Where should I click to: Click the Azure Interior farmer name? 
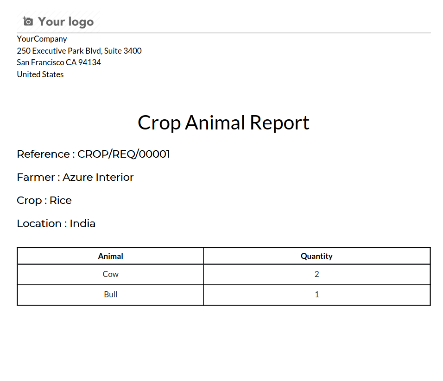[x=98, y=178]
